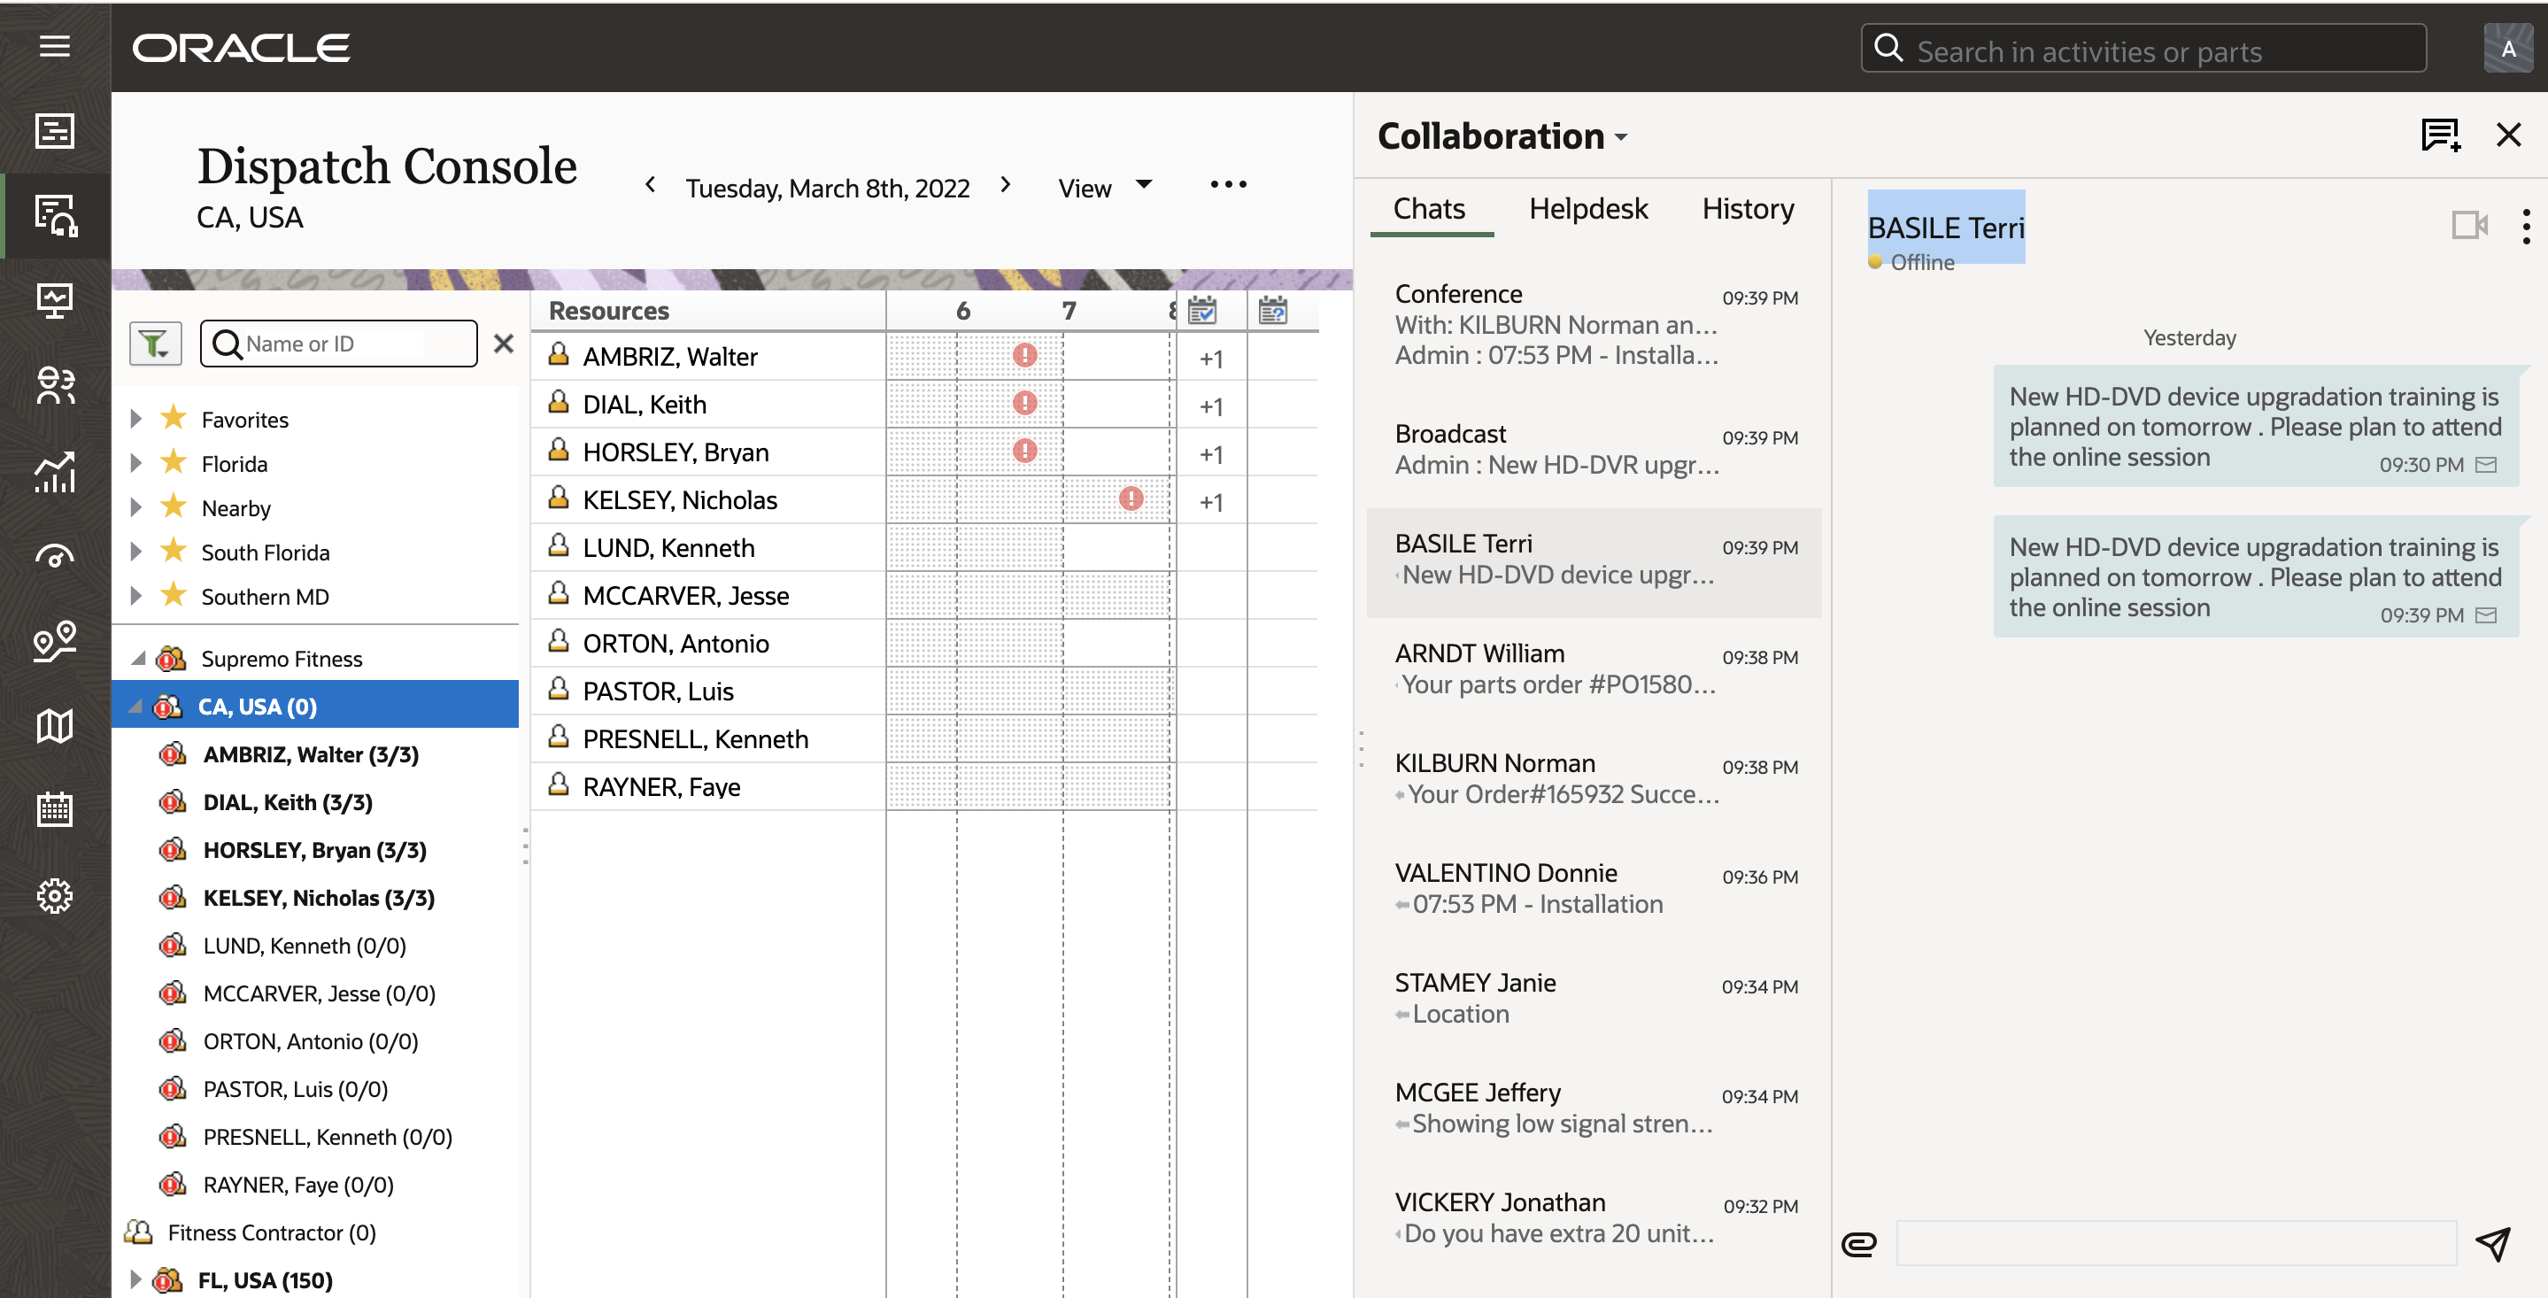Screen dimensions: 2548x1298
Task: Click the Name or ID search field
Action: pyautogui.click(x=338, y=344)
